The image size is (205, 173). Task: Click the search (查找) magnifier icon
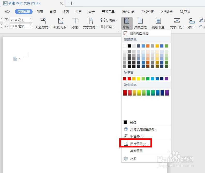click(x=181, y=12)
